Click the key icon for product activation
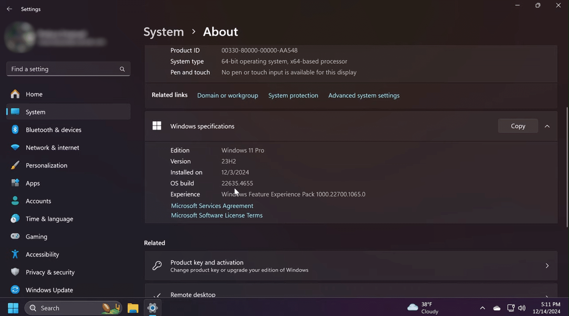569x316 pixels. (x=157, y=266)
